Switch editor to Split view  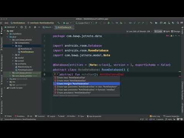[166, 31]
